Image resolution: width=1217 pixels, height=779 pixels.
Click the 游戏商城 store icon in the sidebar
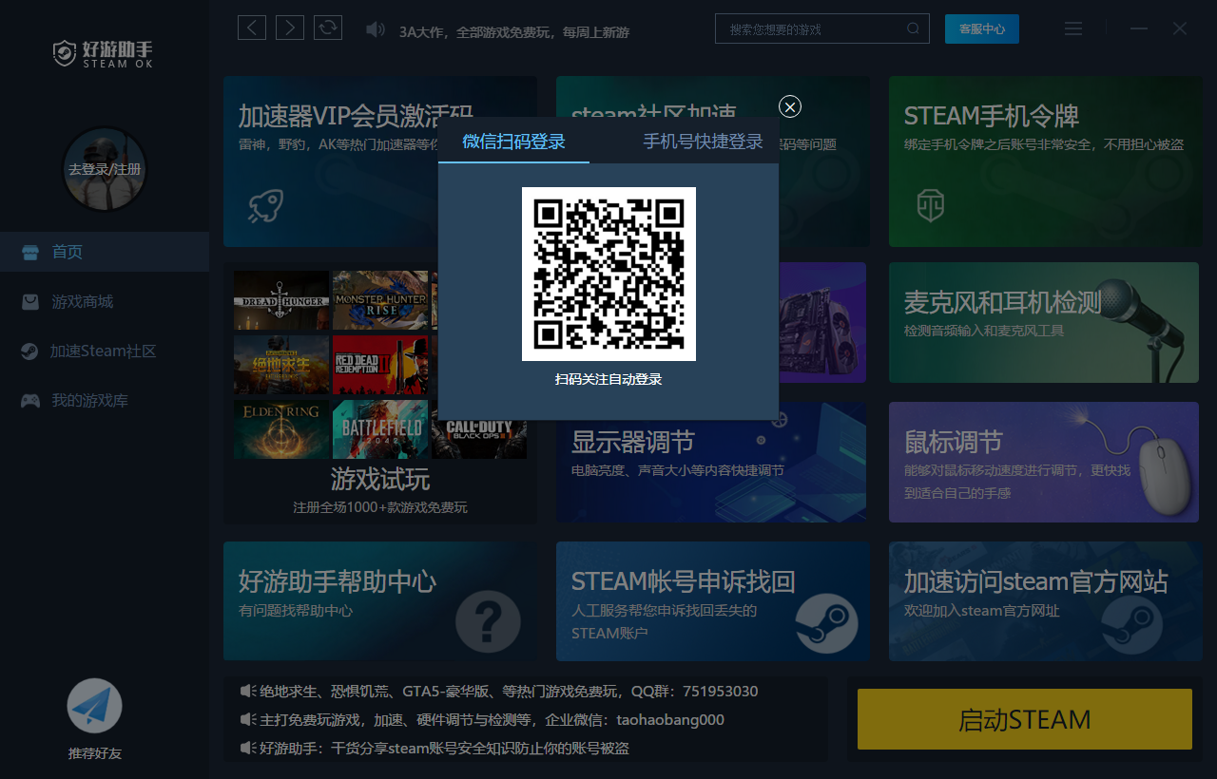[x=30, y=301]
